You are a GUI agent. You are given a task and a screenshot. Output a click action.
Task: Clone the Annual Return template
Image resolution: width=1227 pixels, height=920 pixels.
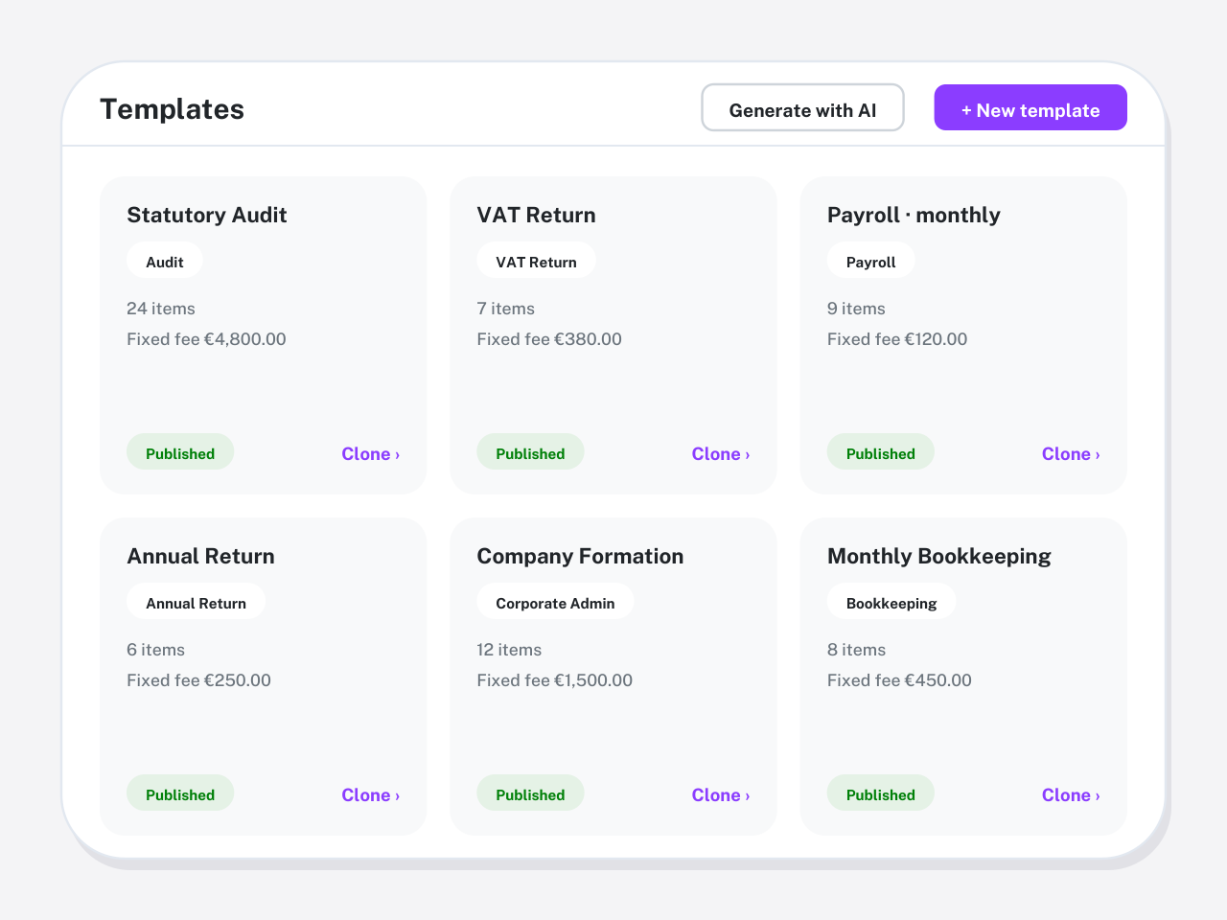click(370, 795)
